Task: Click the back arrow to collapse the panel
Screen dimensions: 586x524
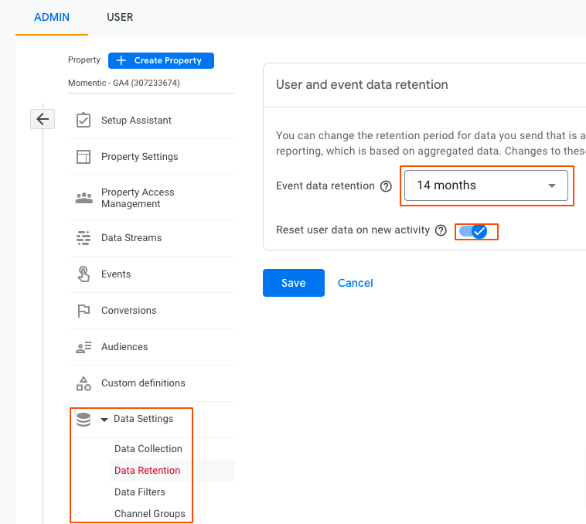Action: 43,119
